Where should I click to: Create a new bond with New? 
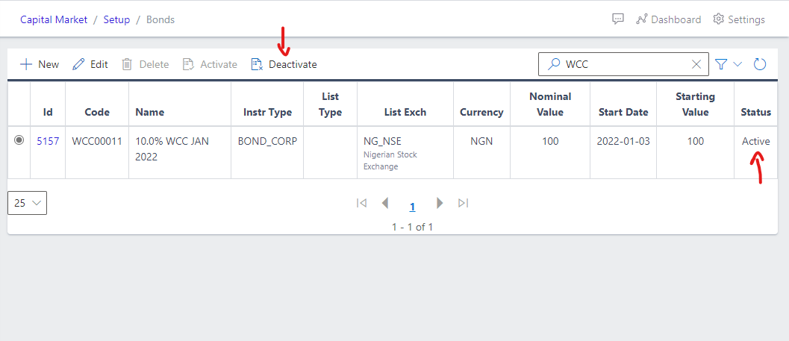[x=40, y=64]
